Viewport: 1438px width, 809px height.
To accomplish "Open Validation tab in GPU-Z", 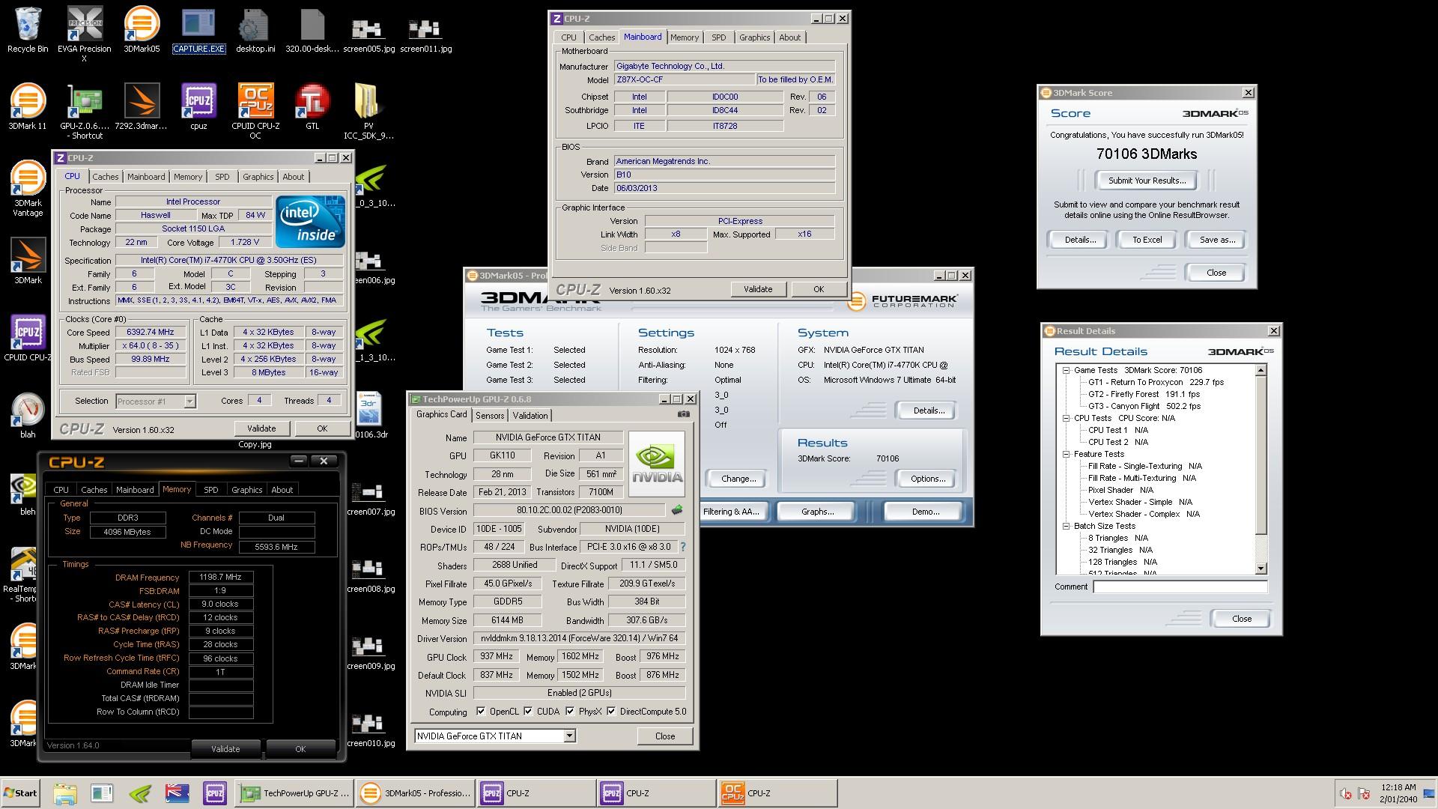I will 530,416.
